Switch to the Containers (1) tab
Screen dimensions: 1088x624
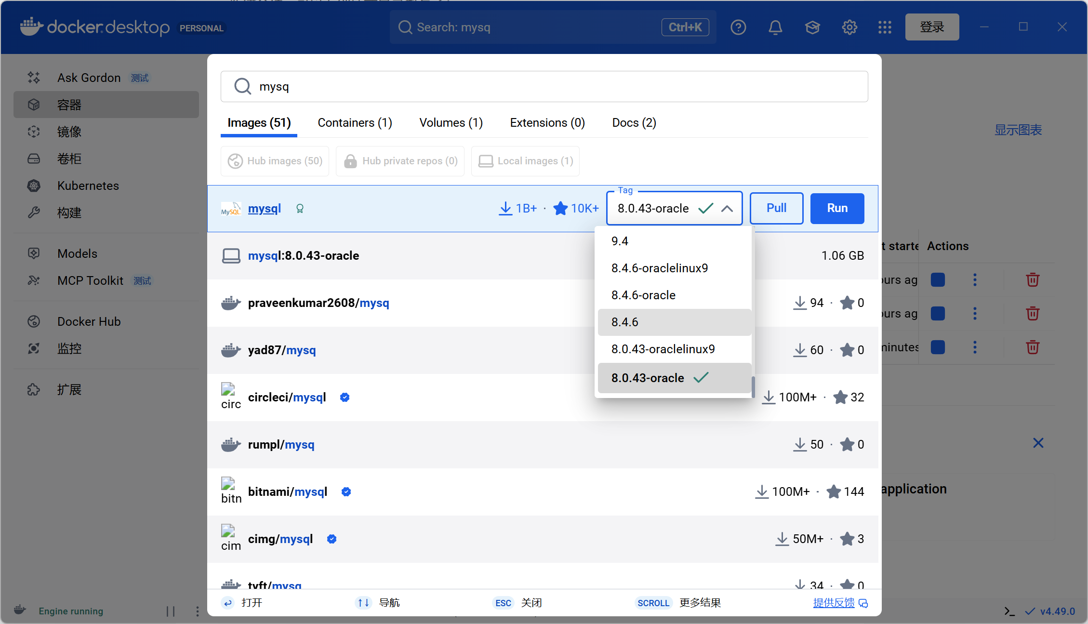[355, 123]
